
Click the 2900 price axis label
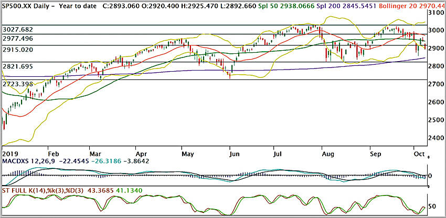(436, 48)
